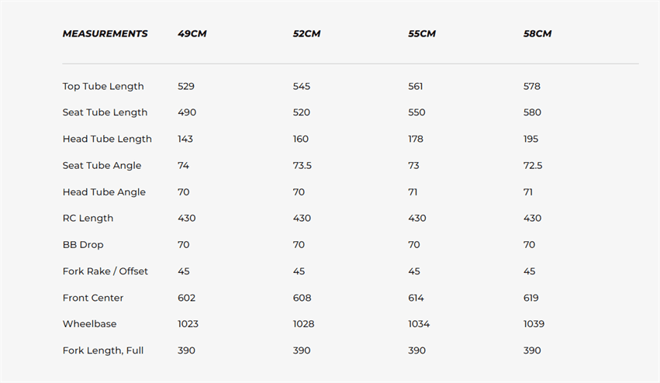Image resolution: width=660 pixels, height=383 pixels.
Task: Click the Fork Rake / Offset label
Action: [x=105, y=271]
